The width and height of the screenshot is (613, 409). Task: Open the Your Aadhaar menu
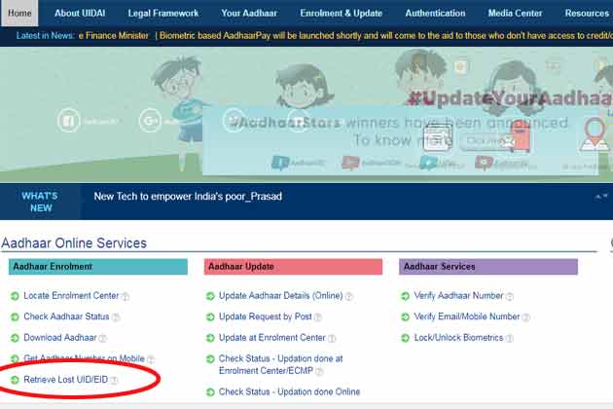[x=250, y=14]
